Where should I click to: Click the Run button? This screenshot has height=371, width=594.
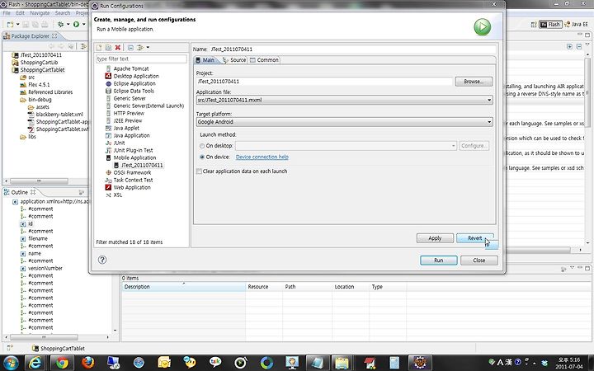[x=439, y=261]
